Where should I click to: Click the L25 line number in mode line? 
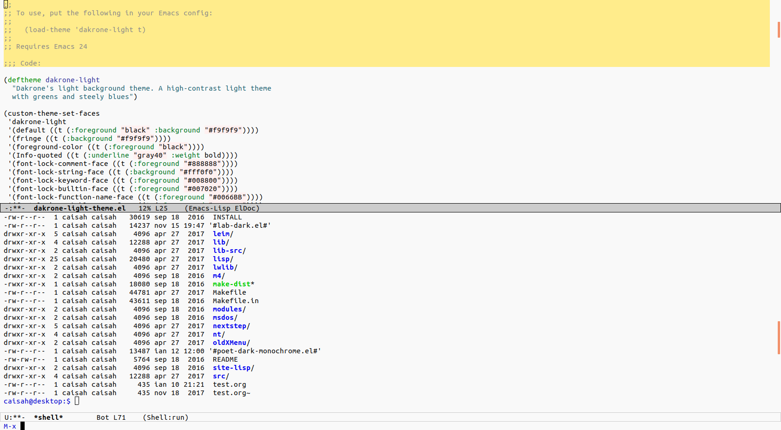[x=161, y=208]
